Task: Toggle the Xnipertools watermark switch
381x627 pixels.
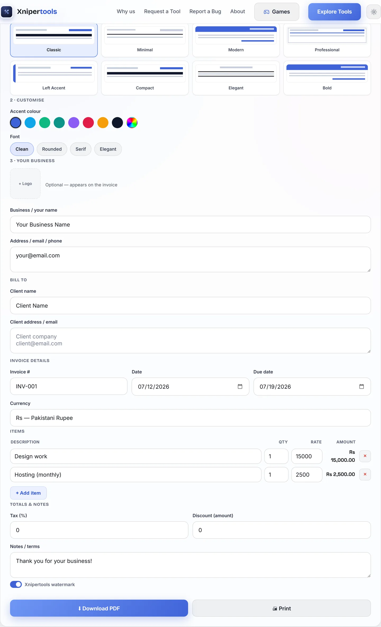Action: point(16,584)
